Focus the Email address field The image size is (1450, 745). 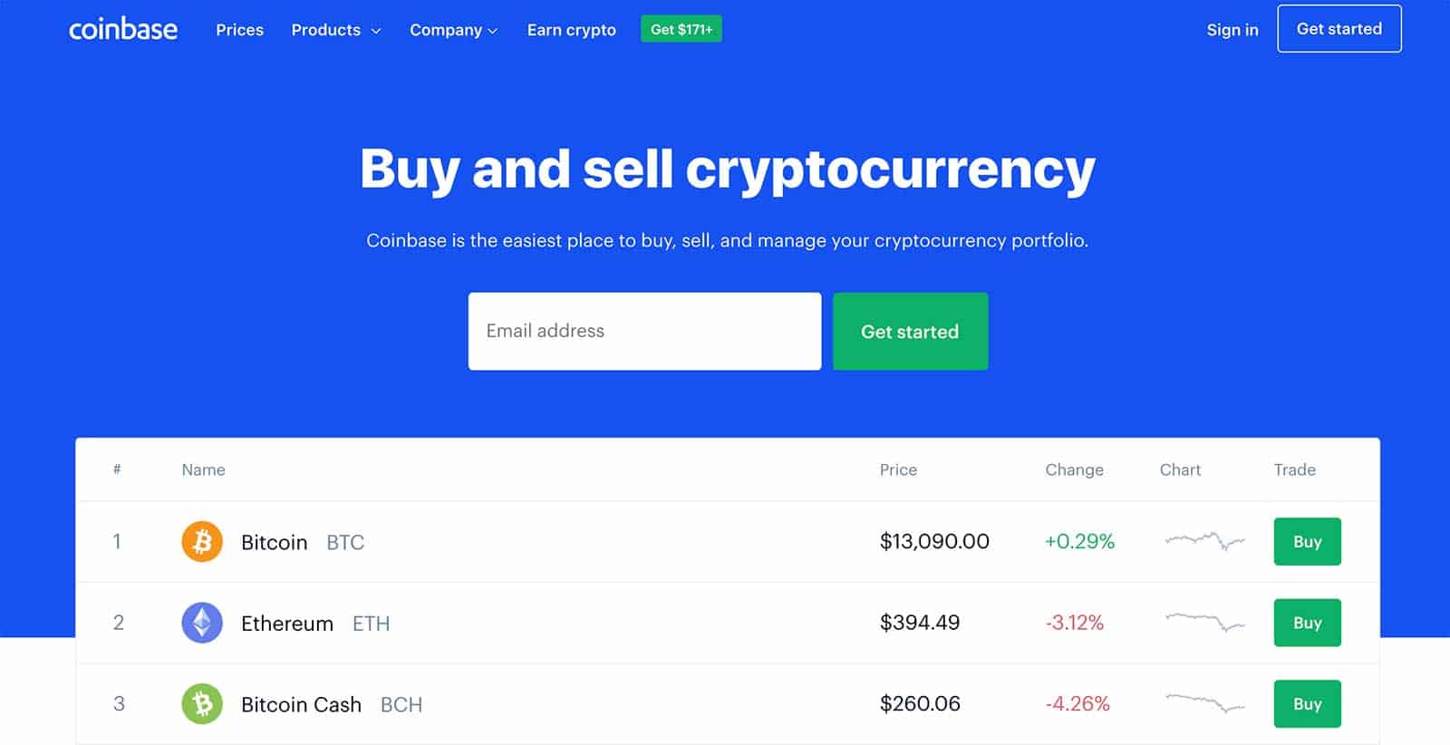click(x=644, y=331)
